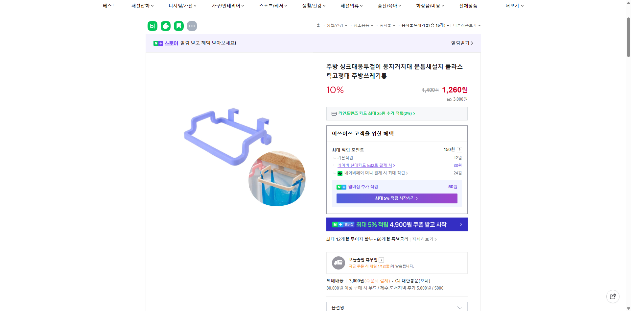Click the N+ 스토어 badge icon

pos(158,43)
